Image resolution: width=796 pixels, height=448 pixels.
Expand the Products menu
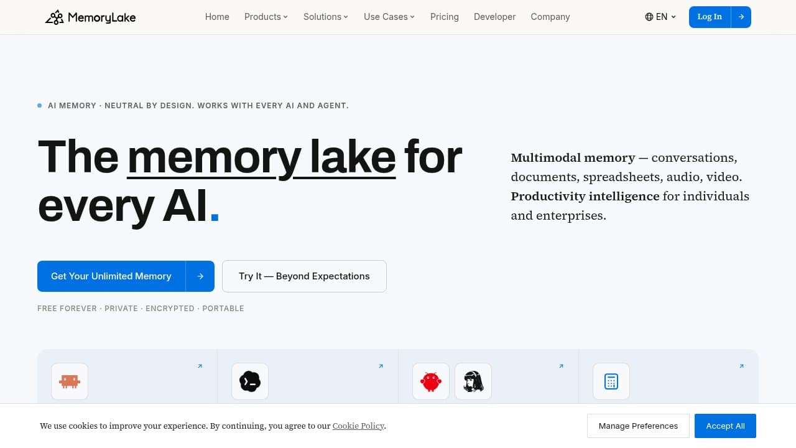point(266,17)
